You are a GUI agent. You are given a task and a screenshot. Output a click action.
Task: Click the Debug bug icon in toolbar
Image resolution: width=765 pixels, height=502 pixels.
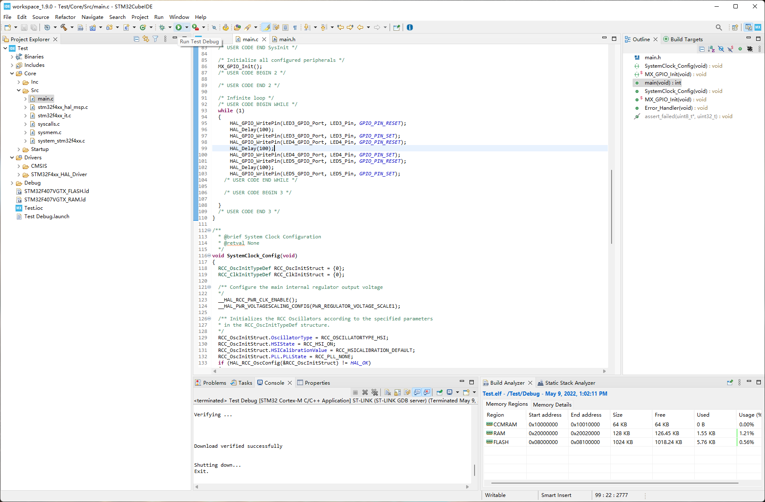[162, 27]
